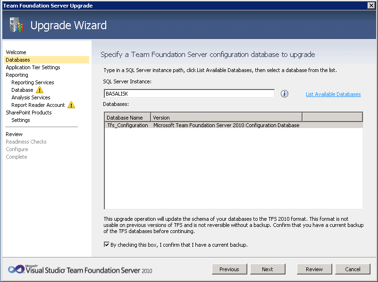The width and height of the screenshot is (378, 282).
Task: Click the Next button
Action: point(268,269)
